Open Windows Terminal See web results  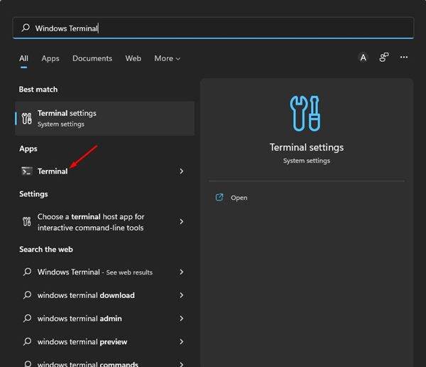coord(105,272)
